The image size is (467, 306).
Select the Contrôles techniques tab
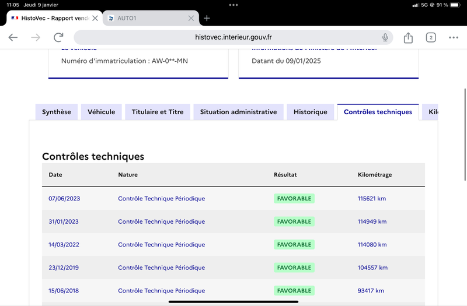[x=378, y=112]
